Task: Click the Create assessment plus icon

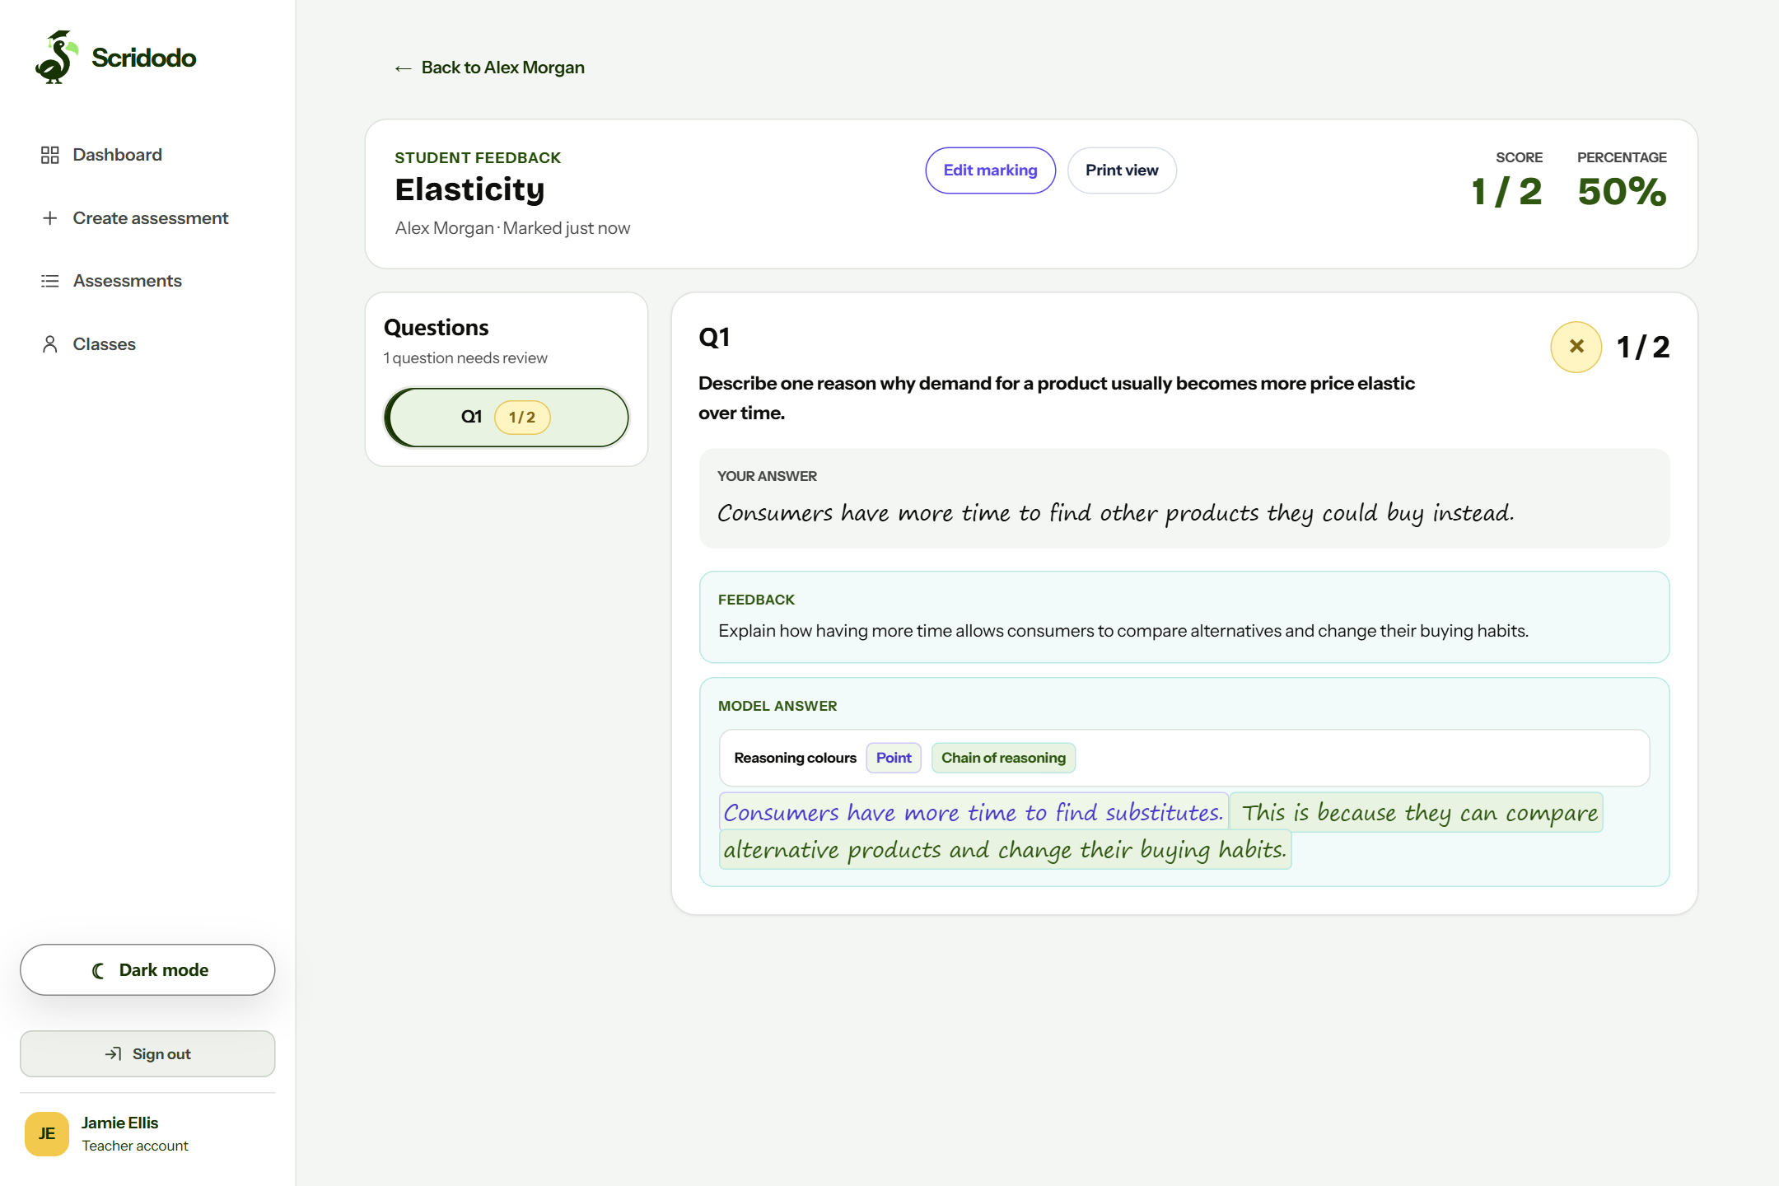Action: tap(50, 218)
